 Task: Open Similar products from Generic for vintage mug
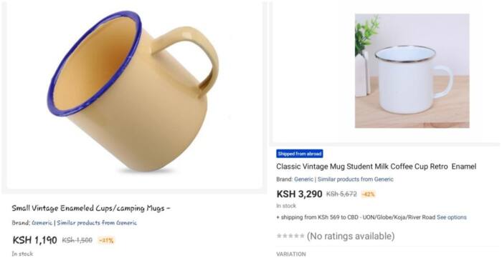(356, 179)
